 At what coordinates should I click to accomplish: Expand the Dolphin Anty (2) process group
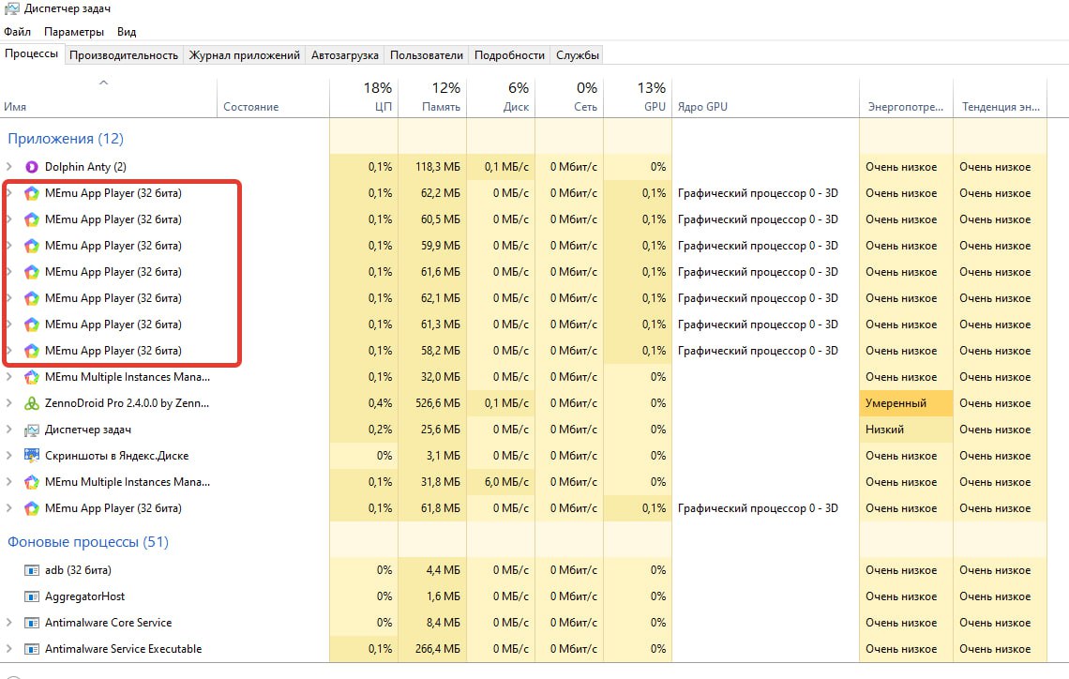click(8, 167)
